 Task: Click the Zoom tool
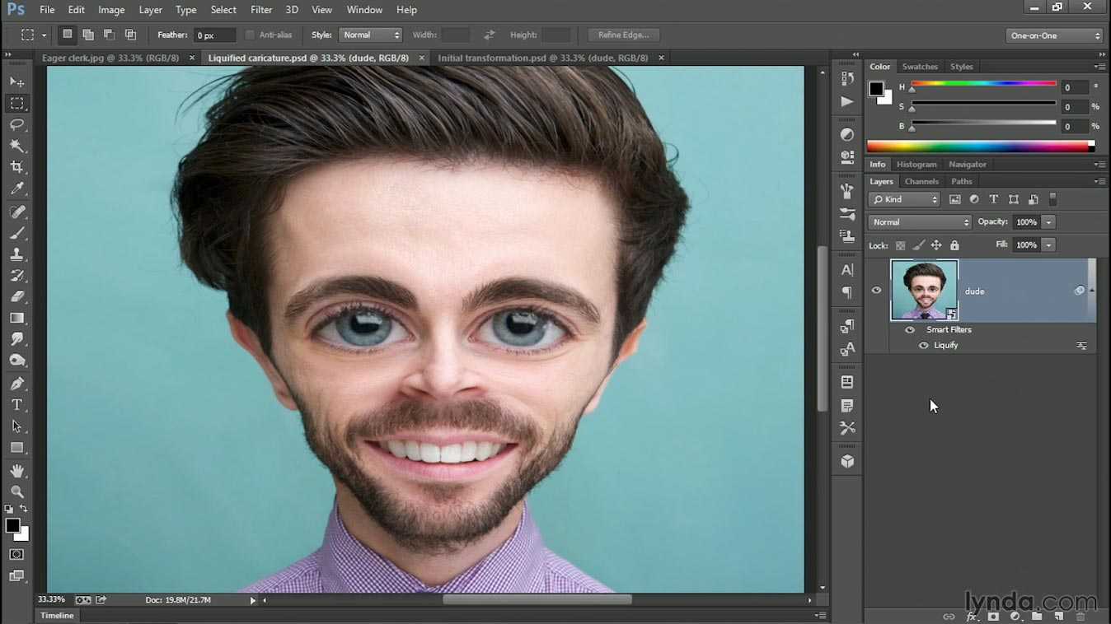click(x=17, y=492)
